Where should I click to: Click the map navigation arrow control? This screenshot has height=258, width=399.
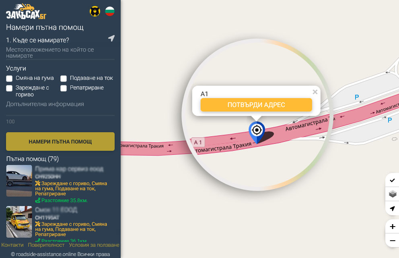point(393,208)
